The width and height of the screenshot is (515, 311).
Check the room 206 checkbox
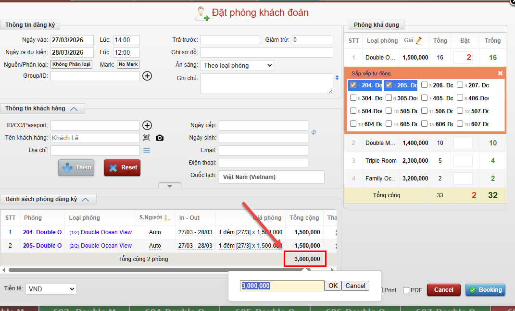[x=424, y=85]
